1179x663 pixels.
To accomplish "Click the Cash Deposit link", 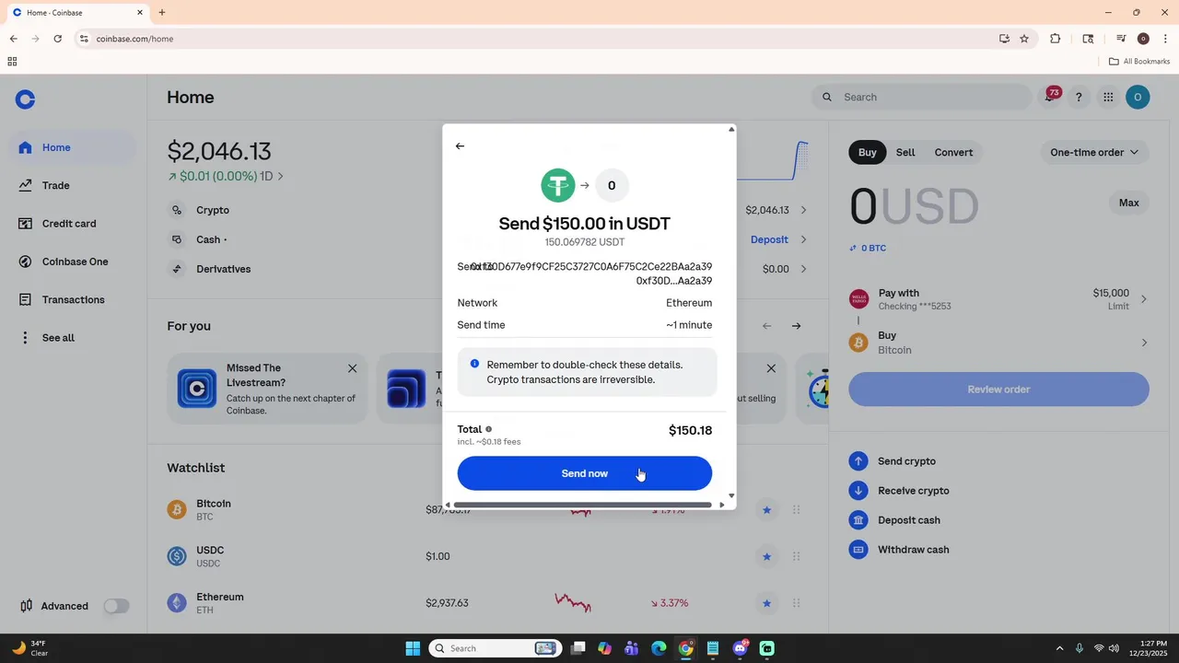I will 769,239.
